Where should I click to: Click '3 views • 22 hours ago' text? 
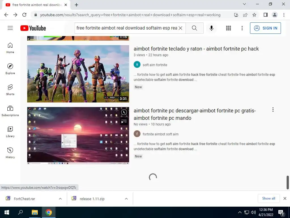click(x=151, y=55)
